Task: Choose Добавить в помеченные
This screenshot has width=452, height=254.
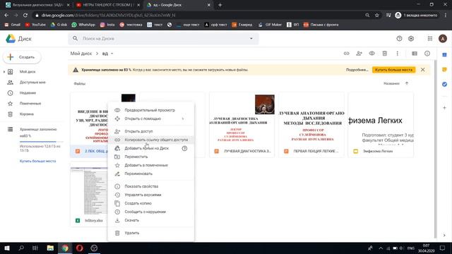Action: [150, 165]
